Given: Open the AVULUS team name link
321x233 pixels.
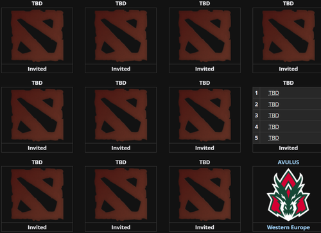Looking at the screenshot, I should pyautogui.click(x=288, y=162).
